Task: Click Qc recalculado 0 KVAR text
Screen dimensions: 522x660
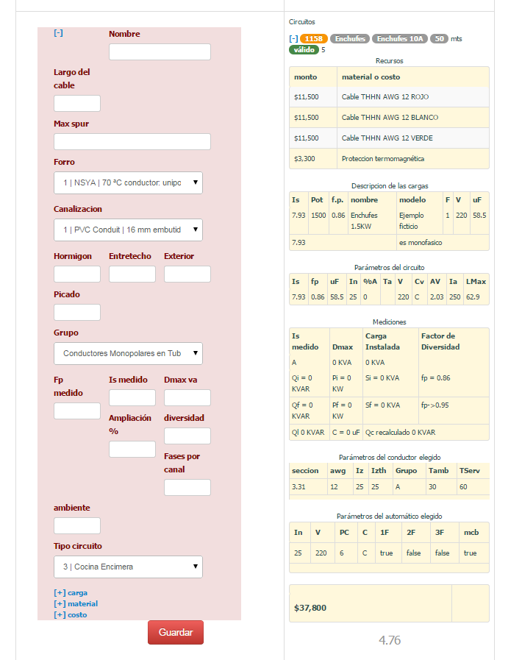Action: [x=400, y=433]
